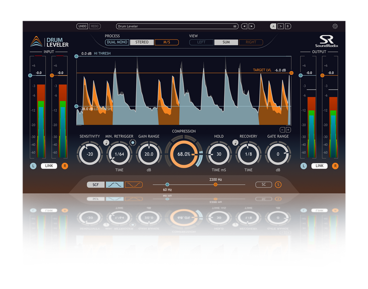Toggle the side-chain solo S icon
Viewport: 368px width, 289px height.
(x=278, y=185)
